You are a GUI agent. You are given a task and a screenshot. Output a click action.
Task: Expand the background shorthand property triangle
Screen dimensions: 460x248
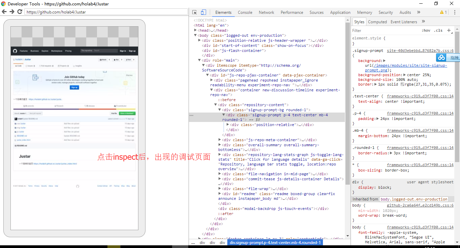384,61
